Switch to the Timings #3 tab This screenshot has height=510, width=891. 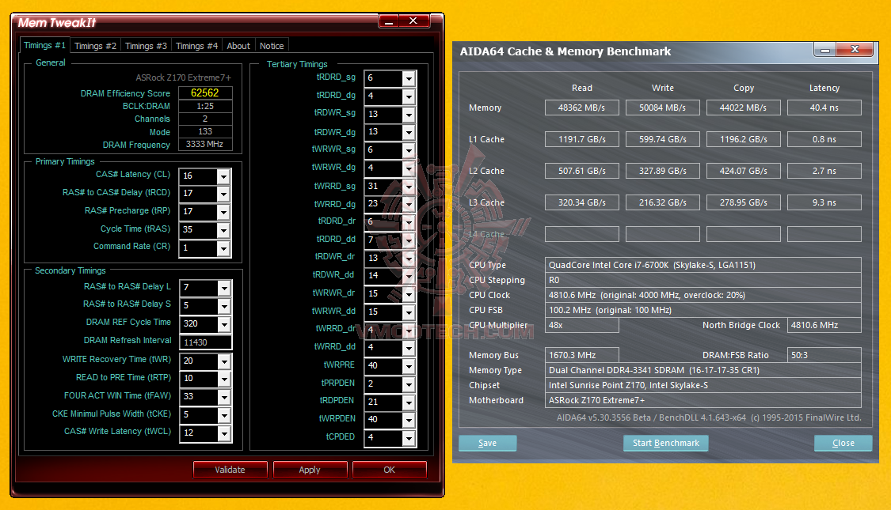[x=146, y=46]
